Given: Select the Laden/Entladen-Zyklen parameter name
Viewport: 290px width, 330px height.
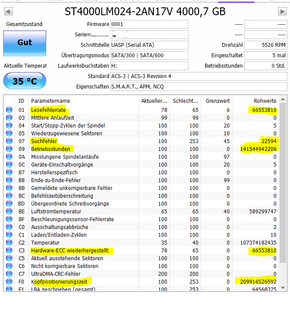Looking at the screenshot, I should [x=59, y=235].
